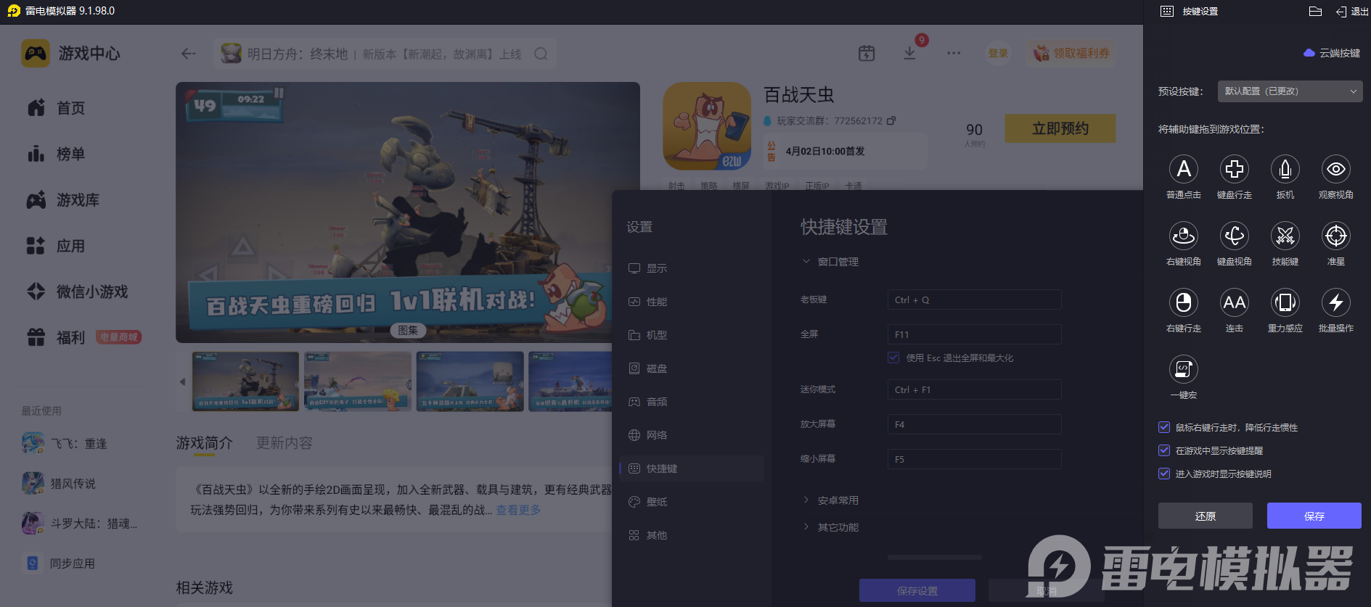Select the 右键行走 mouse icon

point(1184,302)
